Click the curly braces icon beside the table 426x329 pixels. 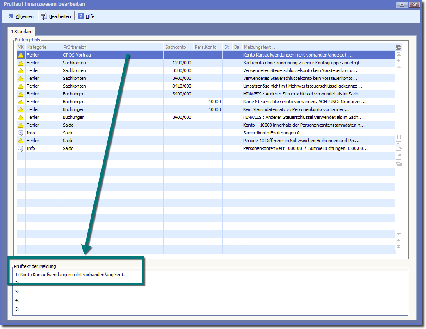tap(399, 137)
